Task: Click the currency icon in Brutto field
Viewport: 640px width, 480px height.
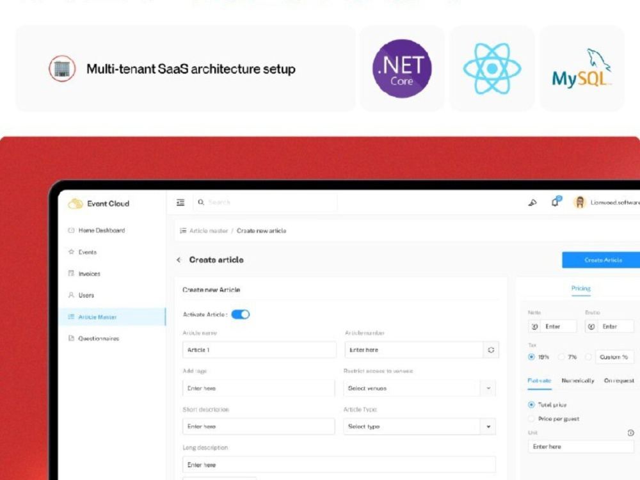Action: pyautogui.click(x=591, y=326)
